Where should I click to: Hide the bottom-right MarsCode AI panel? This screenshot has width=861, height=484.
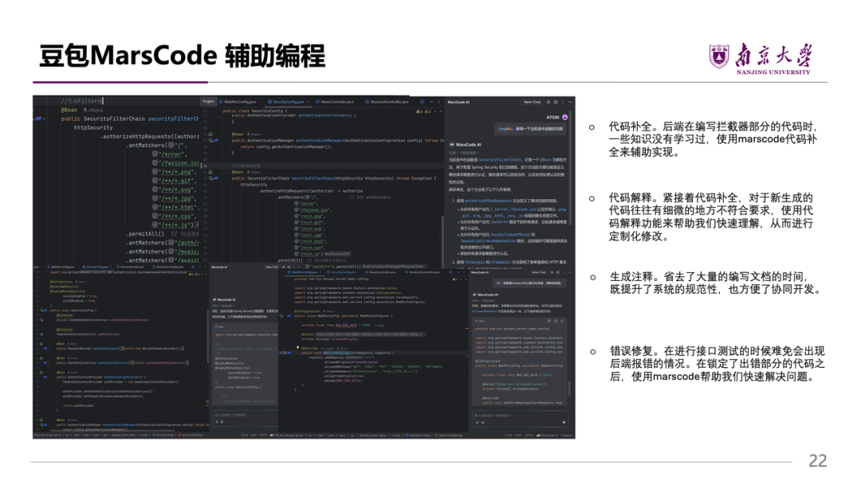570,272
